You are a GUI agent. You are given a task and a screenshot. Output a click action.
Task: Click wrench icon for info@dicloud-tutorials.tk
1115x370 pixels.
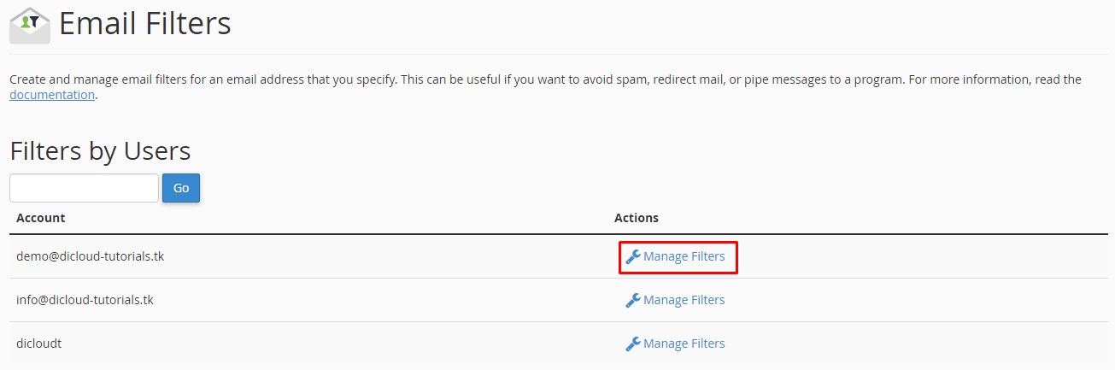coord(633,300)
